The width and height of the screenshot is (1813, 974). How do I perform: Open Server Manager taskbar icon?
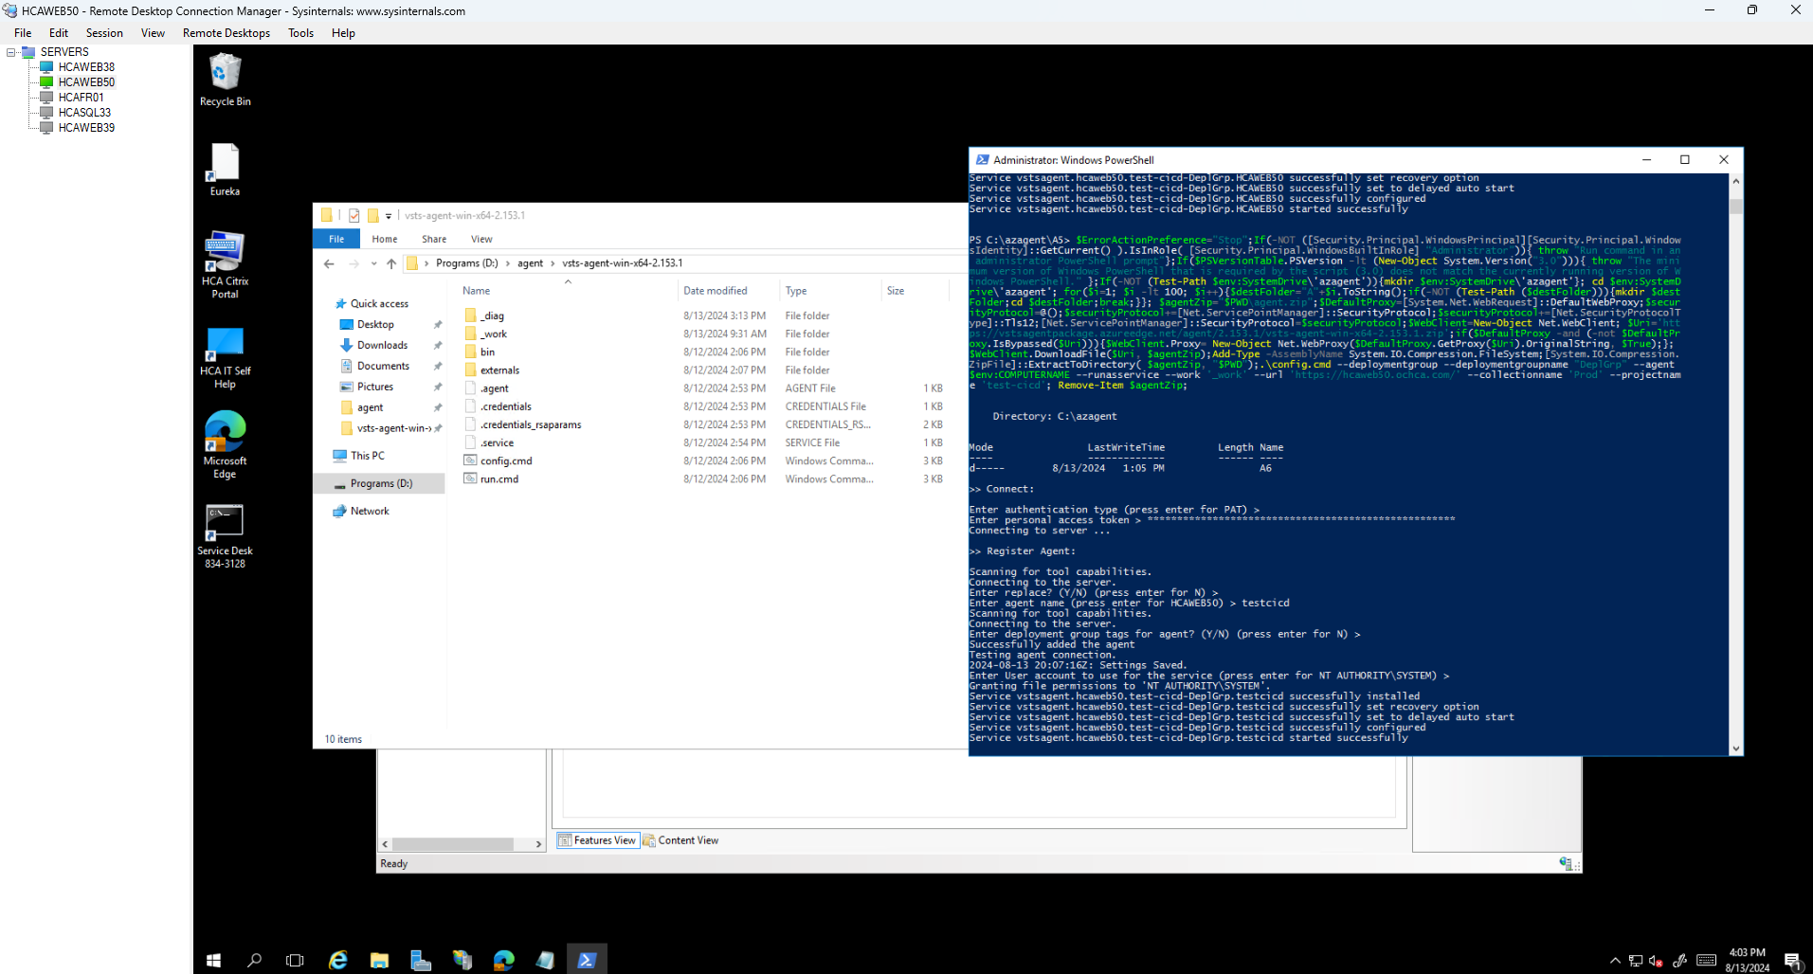[421, 960]
